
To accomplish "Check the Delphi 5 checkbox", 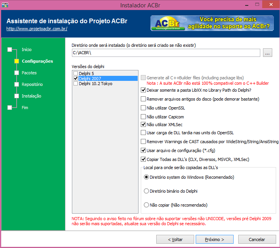I will 76,73.
